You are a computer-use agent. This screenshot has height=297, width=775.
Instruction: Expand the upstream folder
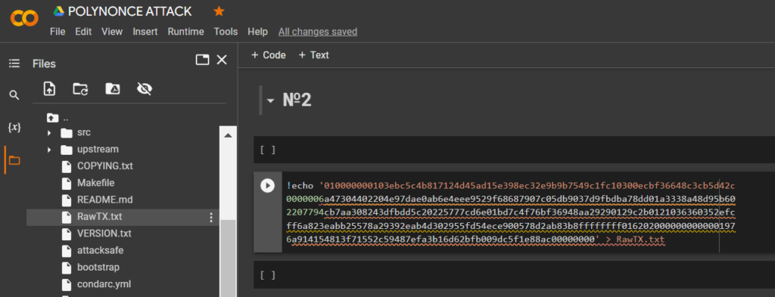pyautogui.click(x=49, y=150)
